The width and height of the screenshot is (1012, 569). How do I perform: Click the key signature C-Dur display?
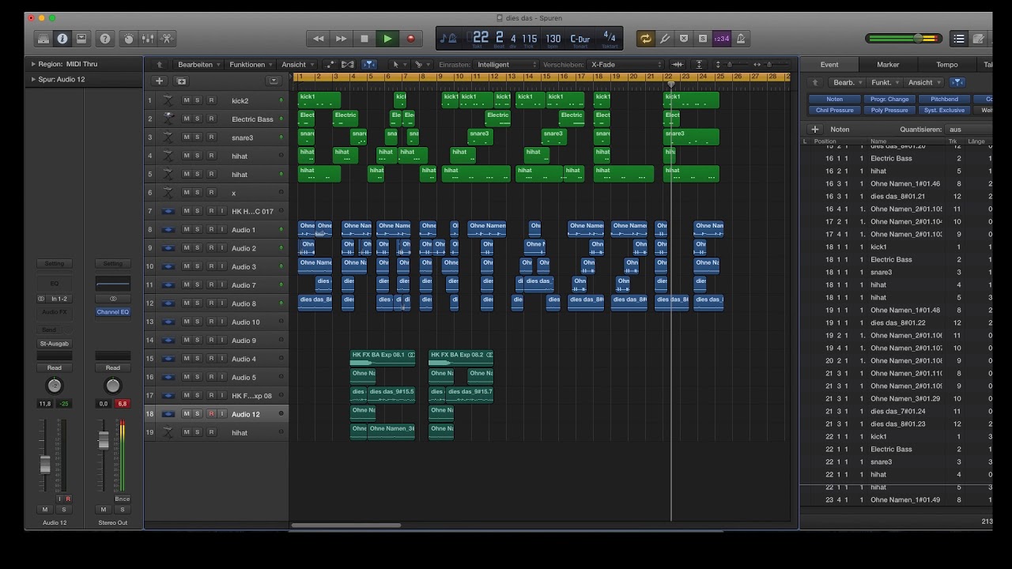tap(580, 38)
